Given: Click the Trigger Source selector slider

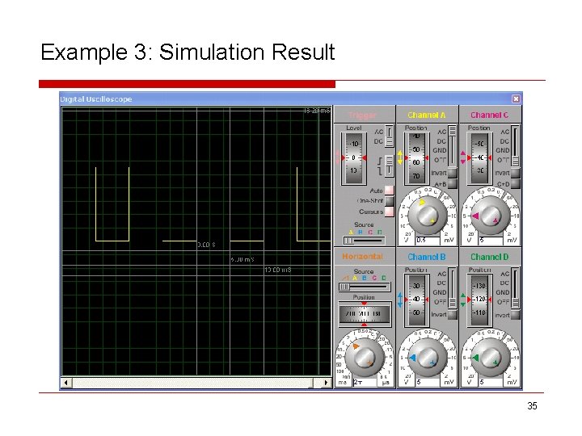Looking at the screenshot, I should [364, 241].
